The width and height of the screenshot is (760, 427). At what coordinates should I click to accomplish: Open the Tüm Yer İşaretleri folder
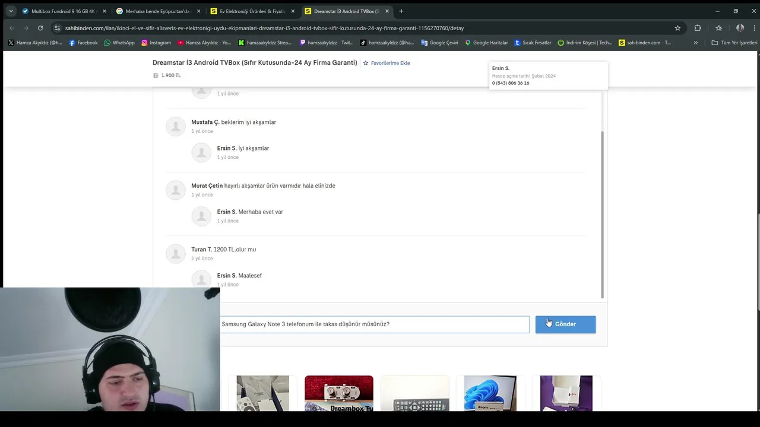pyautogui.click(x=734, y=43)
